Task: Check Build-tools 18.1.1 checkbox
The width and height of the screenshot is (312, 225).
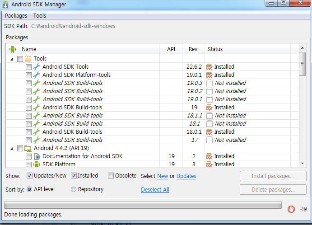Action: click(x=28, y=116)
